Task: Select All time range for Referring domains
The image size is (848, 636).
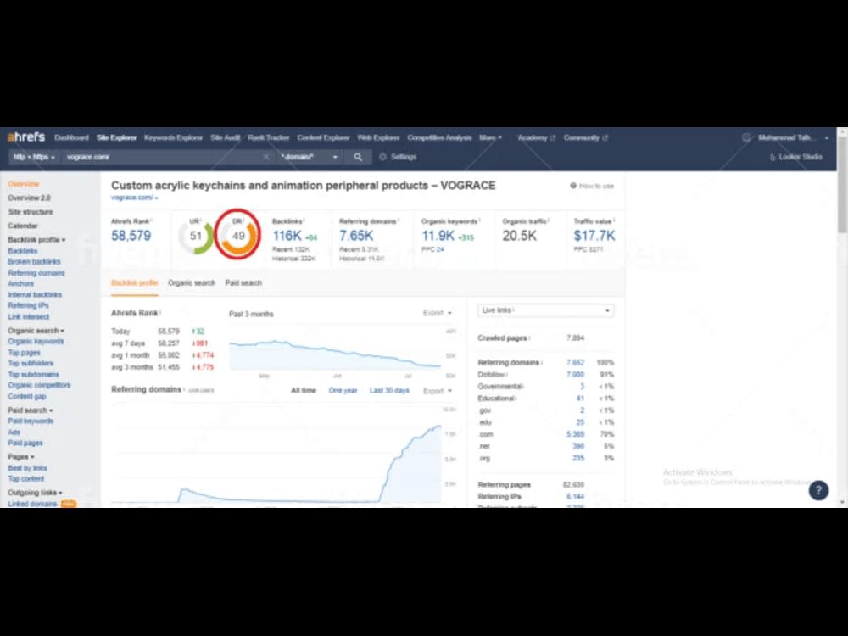Action: click(x=304, y=390)
